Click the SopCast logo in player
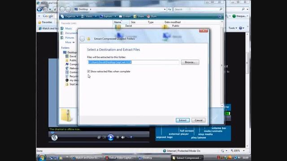The image size is (287, 161). (x=54, y=137)
